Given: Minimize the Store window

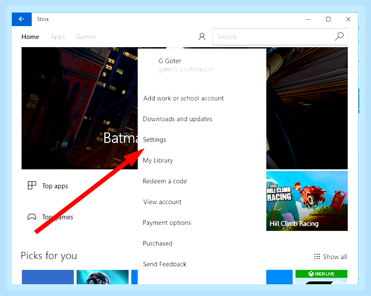Looking at the screenshot, I should [x=308, y=19].
